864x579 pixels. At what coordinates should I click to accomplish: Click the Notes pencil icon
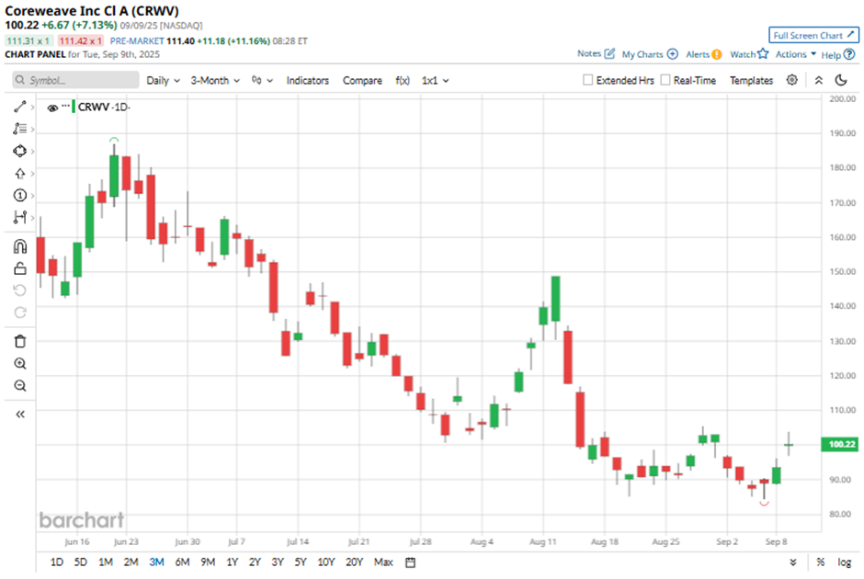pyautogui.click(x=609, y=53)
